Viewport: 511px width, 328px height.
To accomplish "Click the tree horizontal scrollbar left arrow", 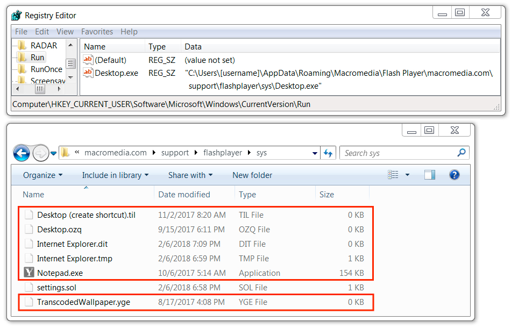I will tap(18, 89).
